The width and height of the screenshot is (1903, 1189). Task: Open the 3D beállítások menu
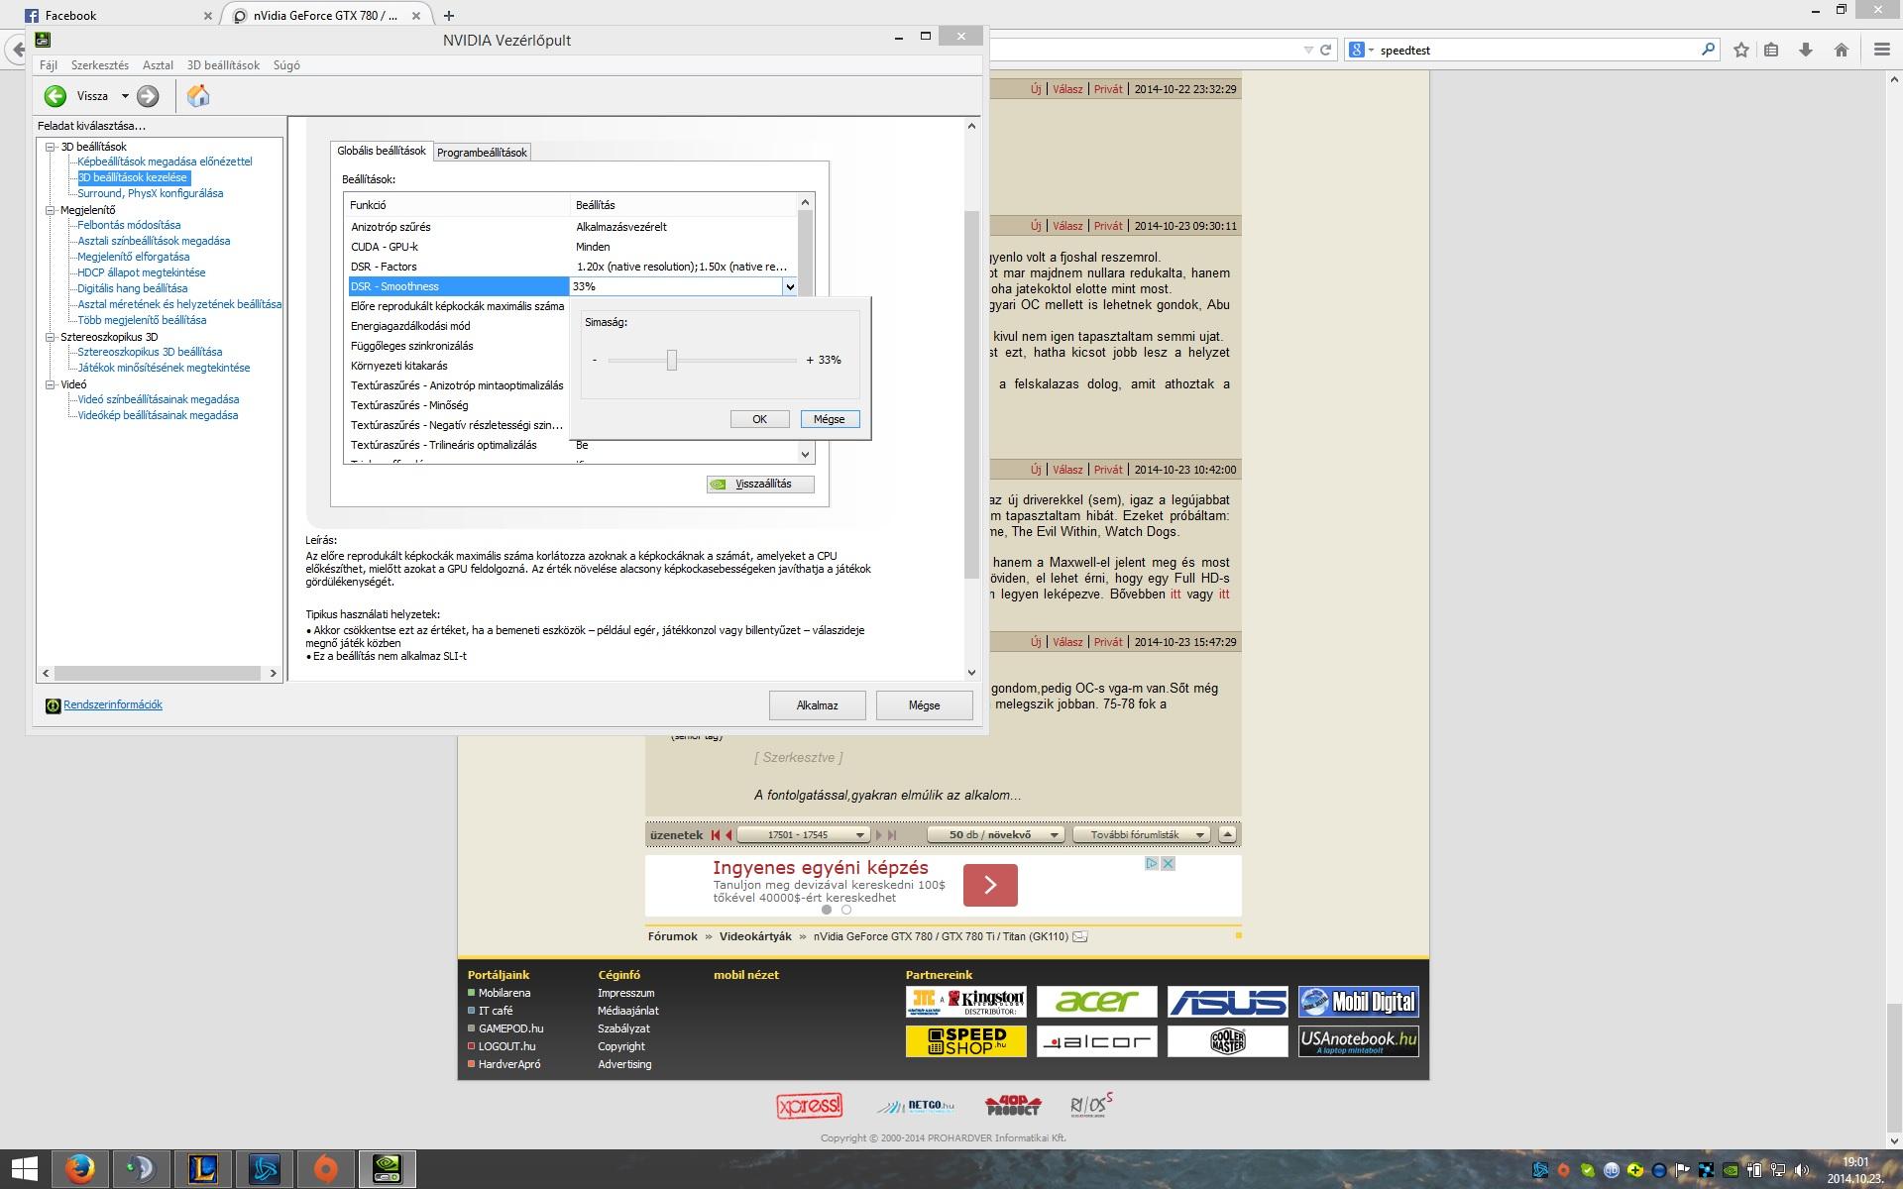[x=223, y=65]
